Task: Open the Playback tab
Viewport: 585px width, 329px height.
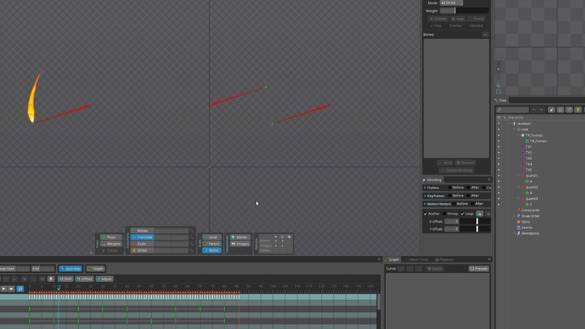Action: [446, 259]
